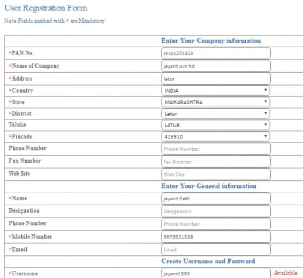Open the Country dropdown showing INDIA
This screenshot has width=303, height=278.
point(216,91)
